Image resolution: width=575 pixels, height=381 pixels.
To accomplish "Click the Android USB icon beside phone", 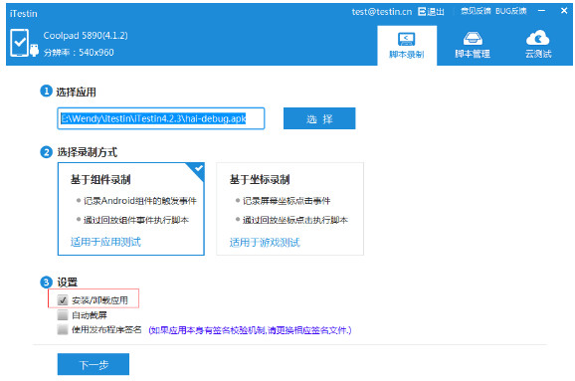I will (34, 50).
